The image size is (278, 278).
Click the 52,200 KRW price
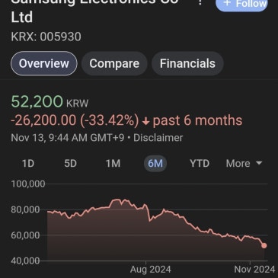pyautogui.click(x=50, y=101)
